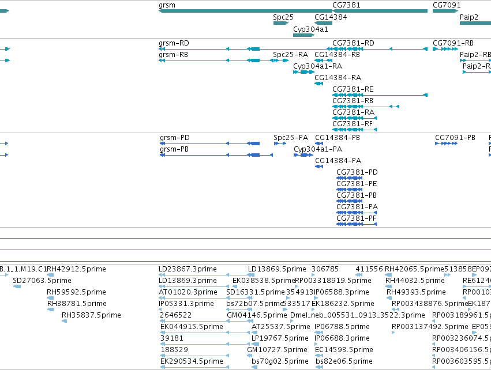
Task: Click the AT01020.3prime EST
Action: click(194, 298)
